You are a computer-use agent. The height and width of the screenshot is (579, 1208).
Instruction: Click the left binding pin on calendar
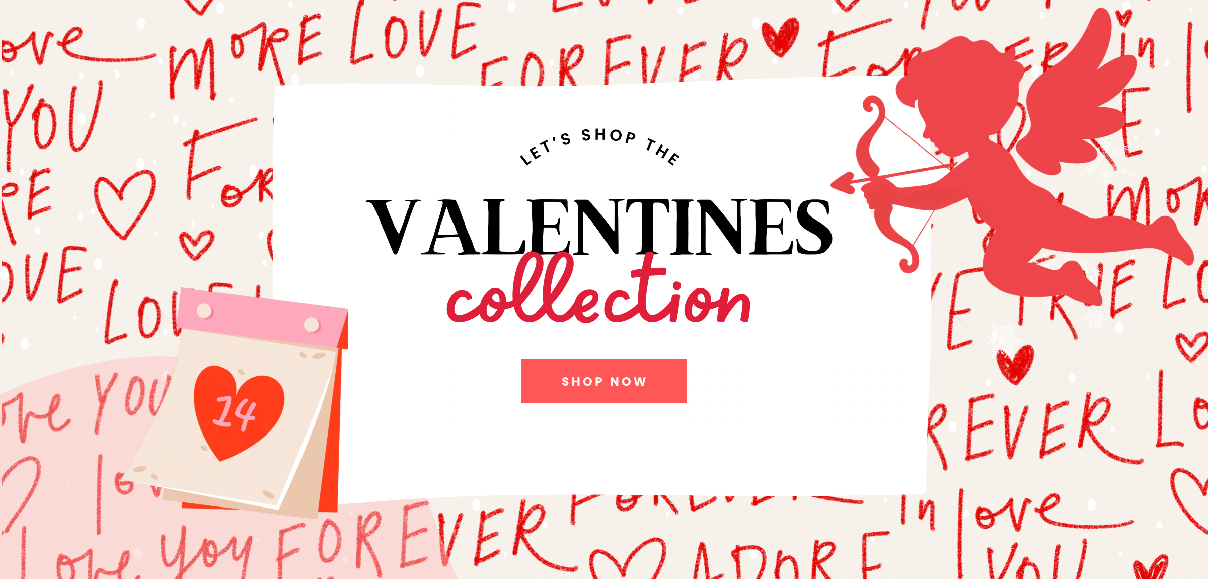pyautogui.click(x=204, y=310)
